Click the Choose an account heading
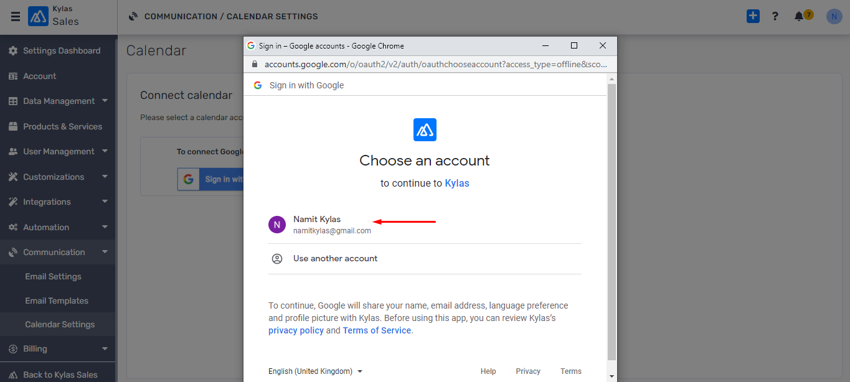This screenshot has height=382, width=850. point(425,161)
